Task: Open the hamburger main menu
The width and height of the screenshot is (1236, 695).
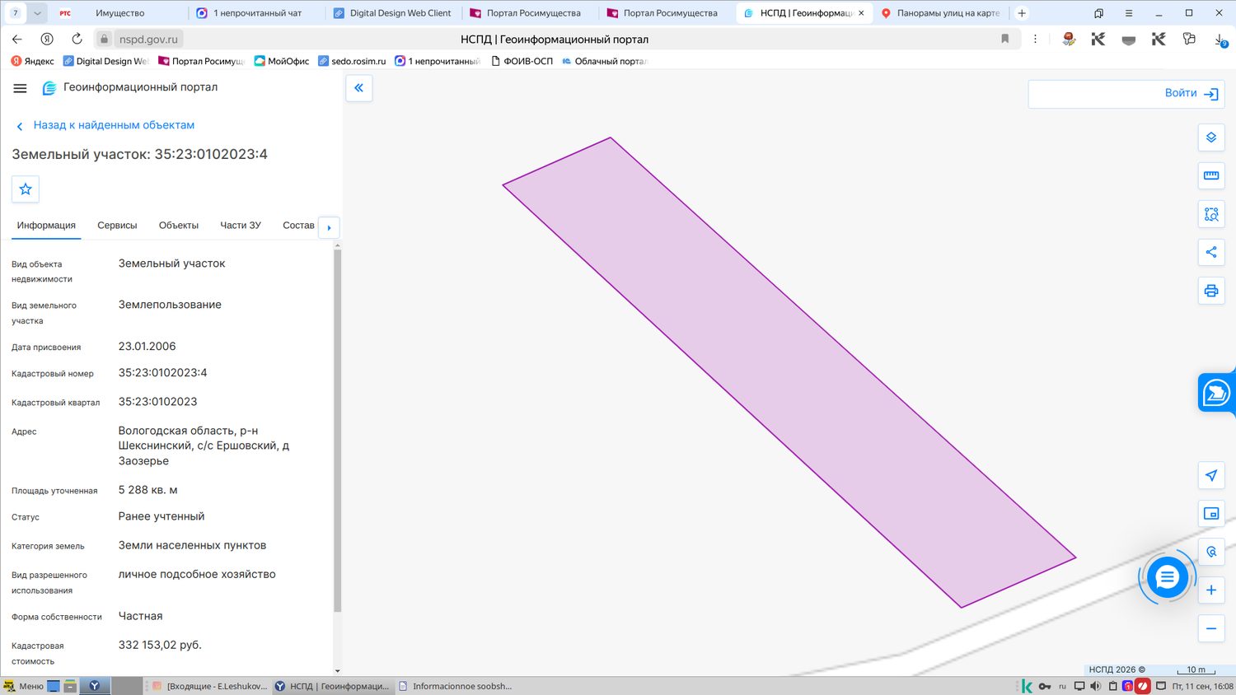Action: [21, 88]
